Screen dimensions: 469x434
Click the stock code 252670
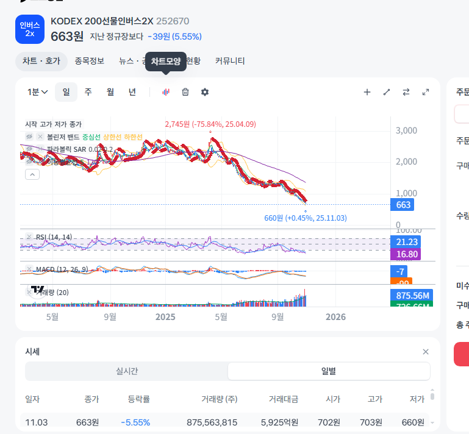173,21
